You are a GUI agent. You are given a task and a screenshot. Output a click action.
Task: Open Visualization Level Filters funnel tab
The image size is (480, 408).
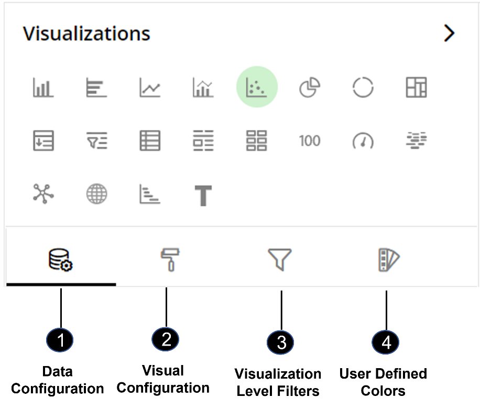pyautogui.click(x=279, y=260)
